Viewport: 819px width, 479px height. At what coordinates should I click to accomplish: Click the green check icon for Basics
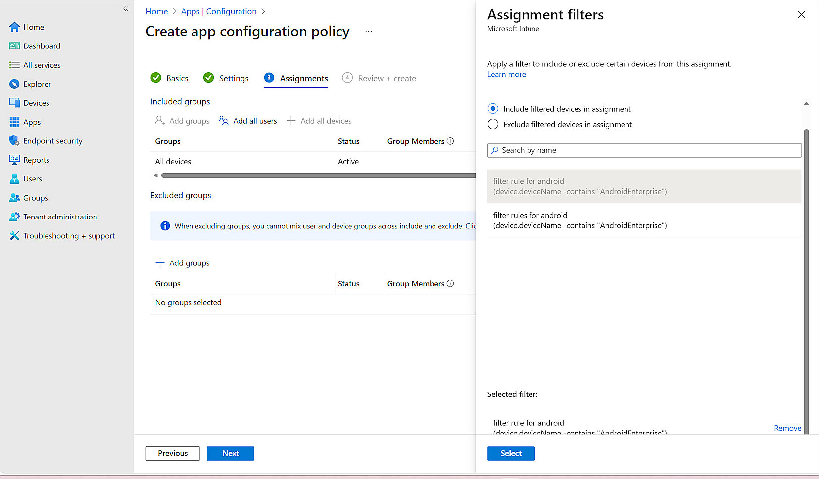156,78
